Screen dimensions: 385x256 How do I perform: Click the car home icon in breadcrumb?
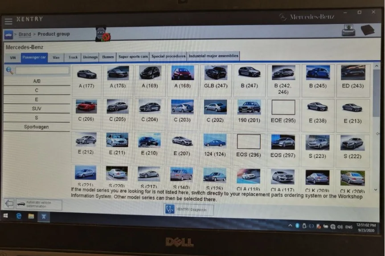(8, 35)
